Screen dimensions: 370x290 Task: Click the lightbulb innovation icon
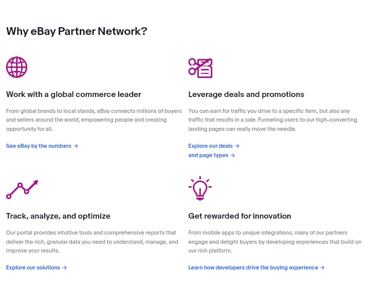tap(200, 188)
